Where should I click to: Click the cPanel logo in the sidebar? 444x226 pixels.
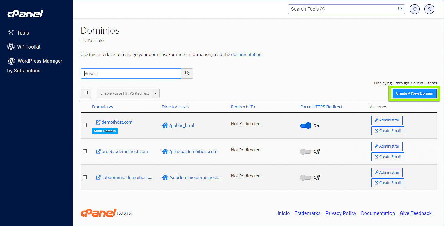click(x=25, y=14)
